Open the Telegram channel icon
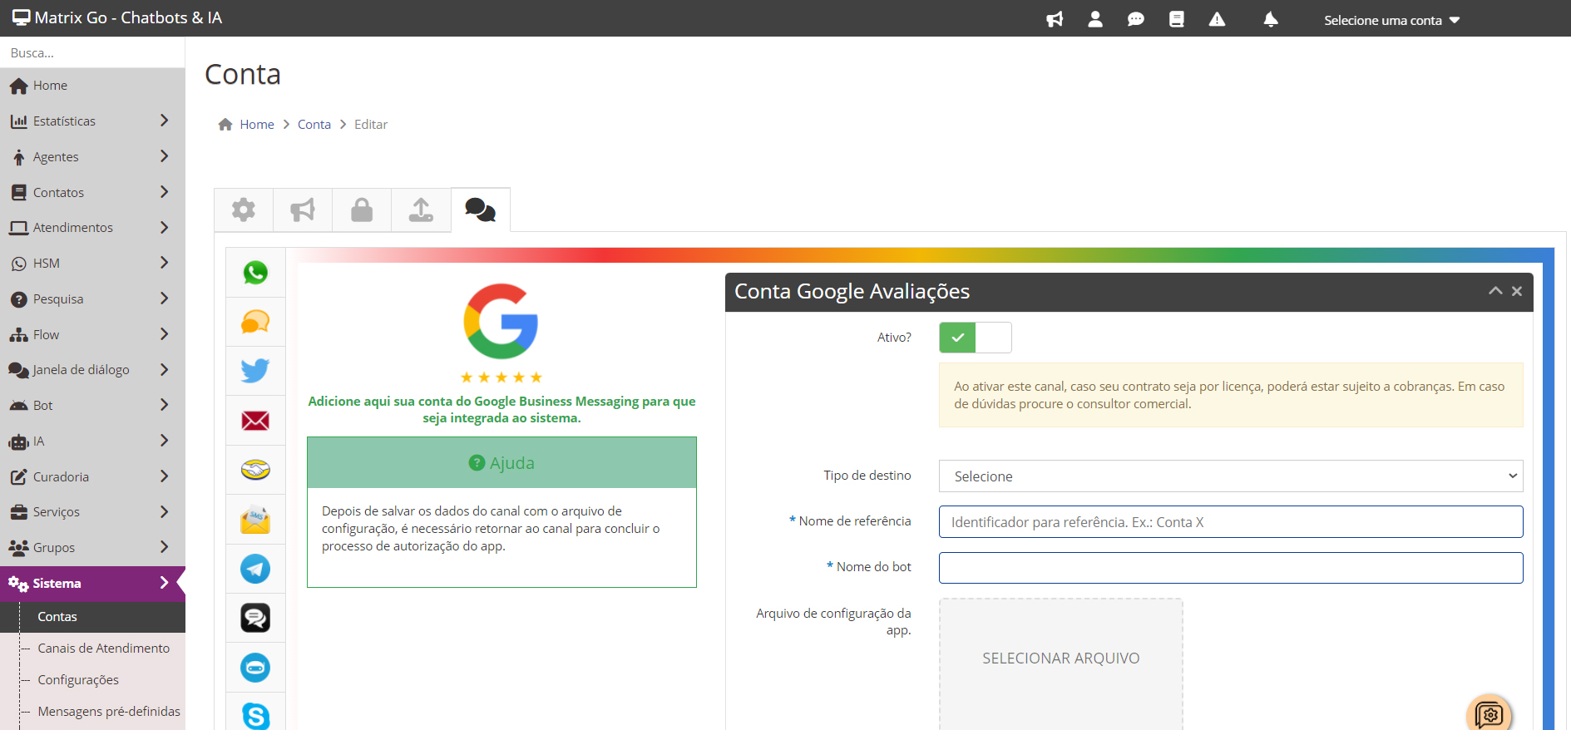The image size is (1571, 730). [x=255, y=569]
